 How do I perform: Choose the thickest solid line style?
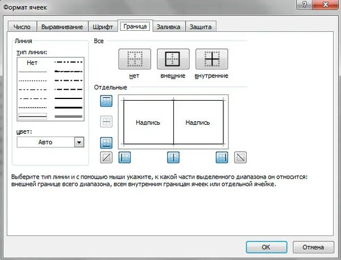pos(69,108)
